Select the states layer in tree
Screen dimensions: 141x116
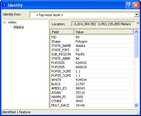click(12, 22)
